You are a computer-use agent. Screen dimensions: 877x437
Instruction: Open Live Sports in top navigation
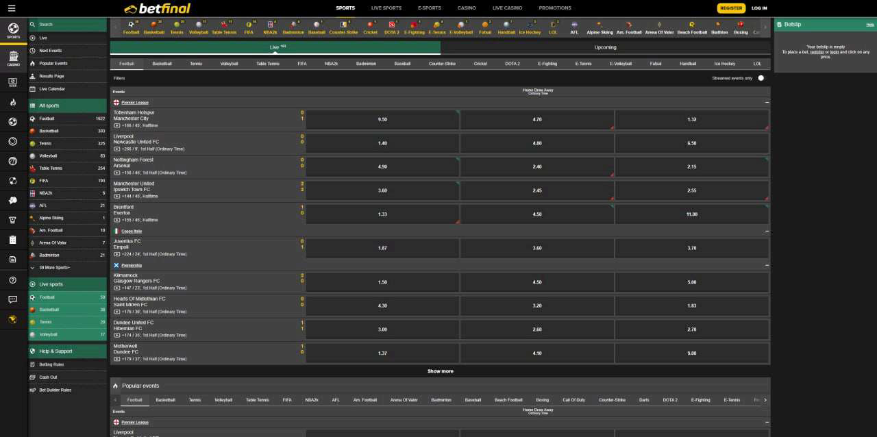coord(386,8)
